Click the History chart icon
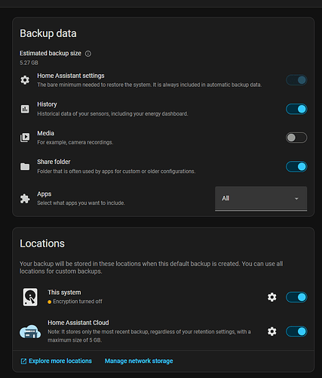The width and height of the screenshot is (322, 378). (25, 109)
